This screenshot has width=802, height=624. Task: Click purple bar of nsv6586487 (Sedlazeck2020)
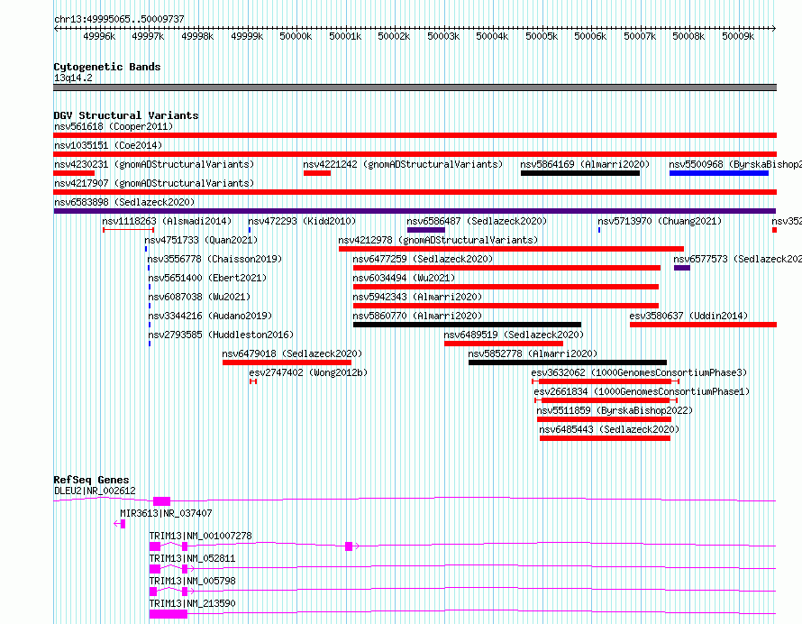[x=426, y=230]
